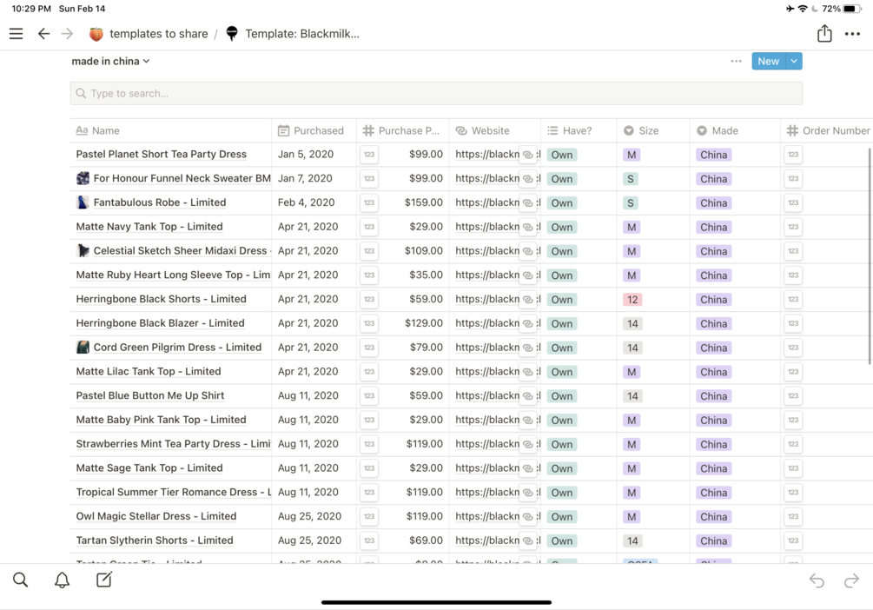Select the red '12' size tag

(x=632, y=299)
